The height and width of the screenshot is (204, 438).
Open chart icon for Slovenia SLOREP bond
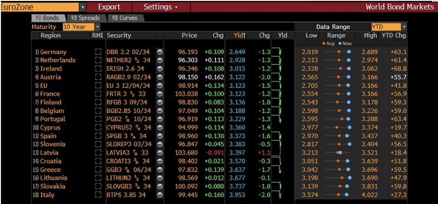(160, 145)
